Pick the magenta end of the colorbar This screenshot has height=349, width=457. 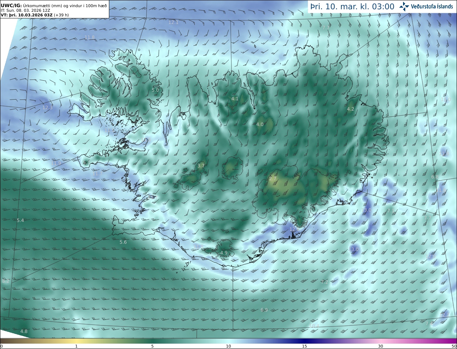pyautogui.click(x=450, y=341)
